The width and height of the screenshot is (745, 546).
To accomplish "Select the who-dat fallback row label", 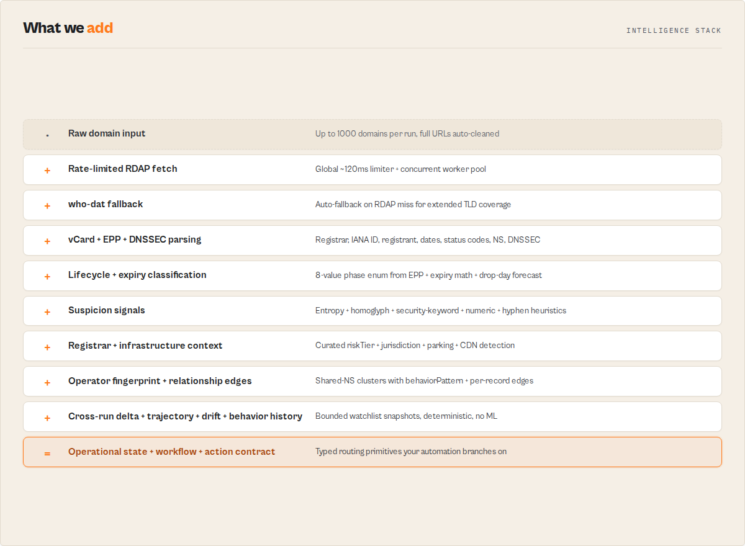I will [x=106, y=204].
